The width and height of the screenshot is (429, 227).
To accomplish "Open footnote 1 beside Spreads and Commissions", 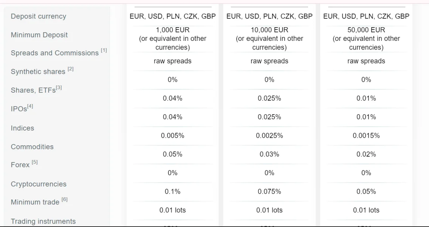I will [x=104, y=51].
